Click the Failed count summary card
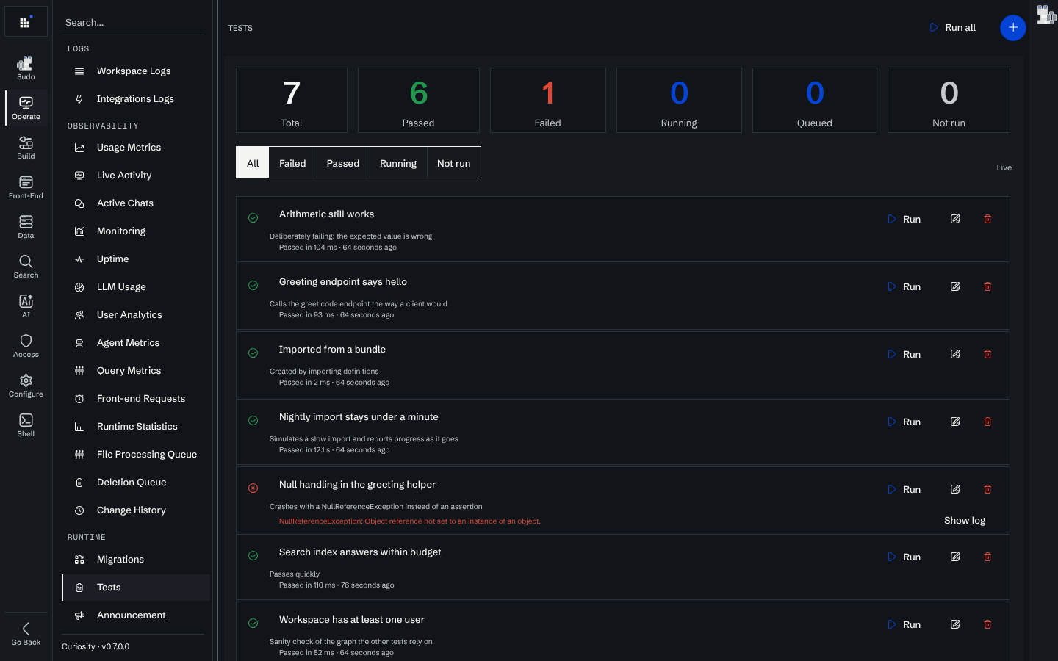The height and width of the screenshot is (661, 1058). tap(547, 101)
